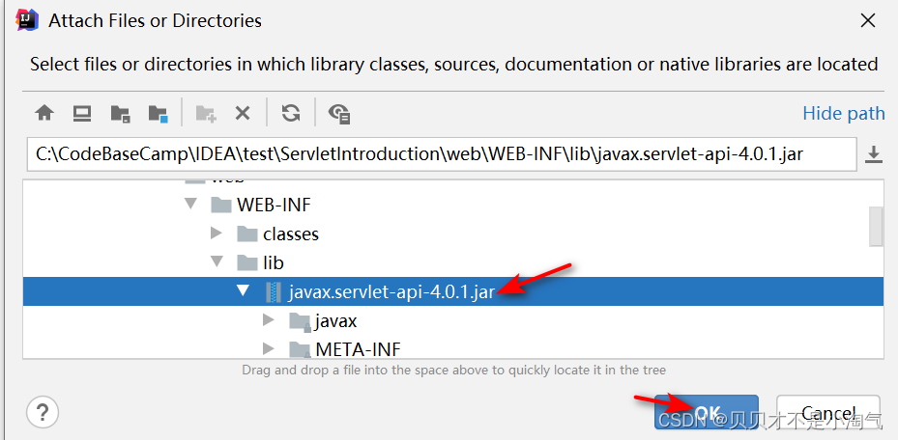Go to the project directory
The width and height of the screenshot is (898, 440).
point(120,114)
